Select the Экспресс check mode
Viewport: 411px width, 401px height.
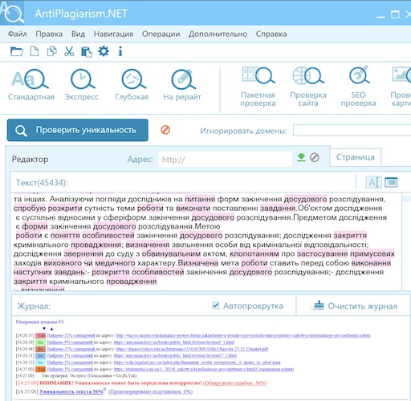(82, 85)
